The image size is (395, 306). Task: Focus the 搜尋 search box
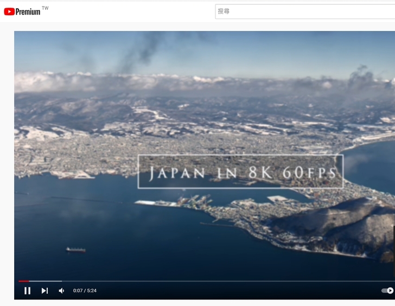click(304, 11)
